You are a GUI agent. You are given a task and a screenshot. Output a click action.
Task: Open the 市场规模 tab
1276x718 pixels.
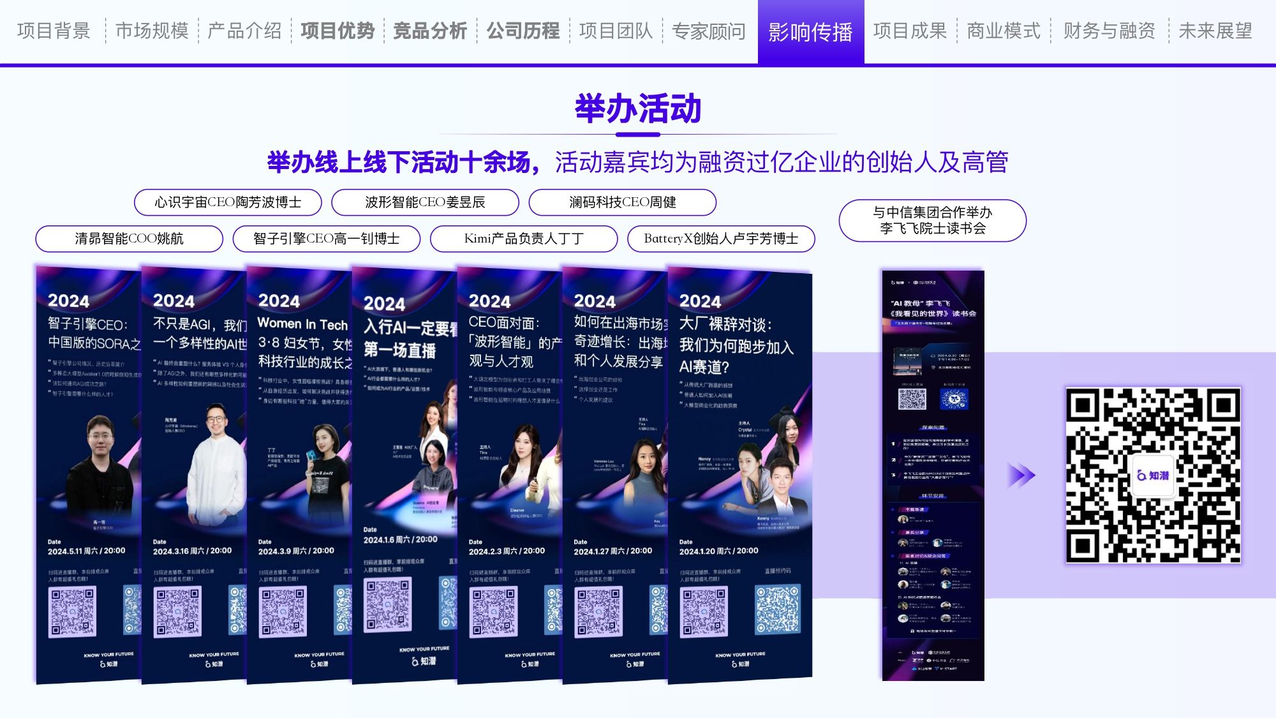152,31
